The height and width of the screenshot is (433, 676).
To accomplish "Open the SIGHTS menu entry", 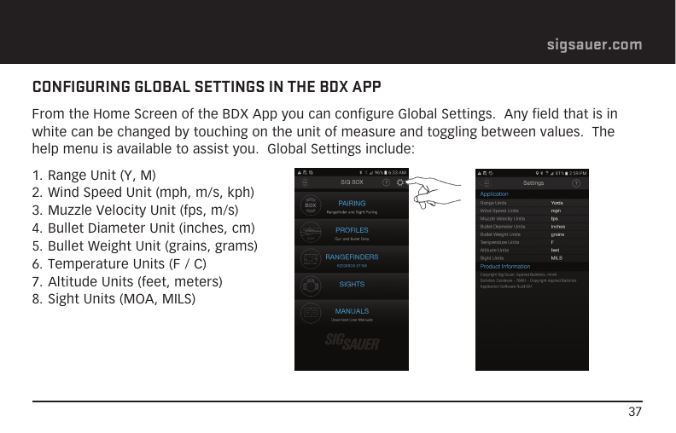I will 352,286.
